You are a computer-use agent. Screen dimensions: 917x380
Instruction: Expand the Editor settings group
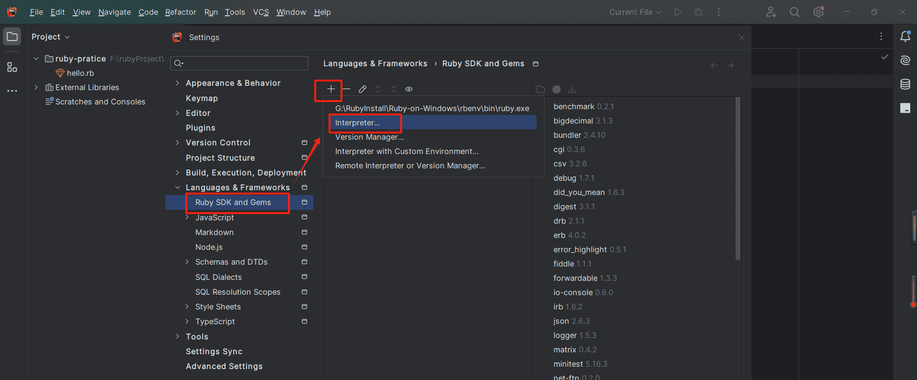178,113
